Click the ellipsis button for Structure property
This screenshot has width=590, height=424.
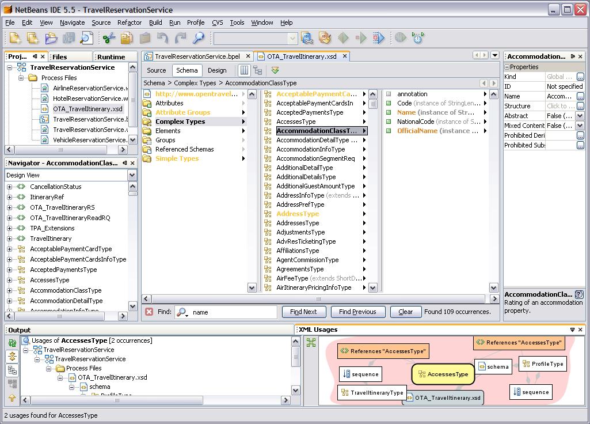tap(580, 106)
